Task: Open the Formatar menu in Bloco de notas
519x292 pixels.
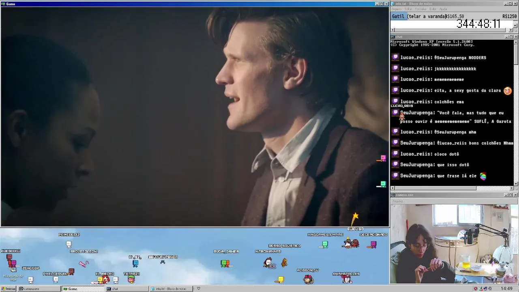Action: pos(420,9)
